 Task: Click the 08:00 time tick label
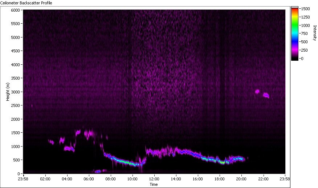(x=110, y=179)
